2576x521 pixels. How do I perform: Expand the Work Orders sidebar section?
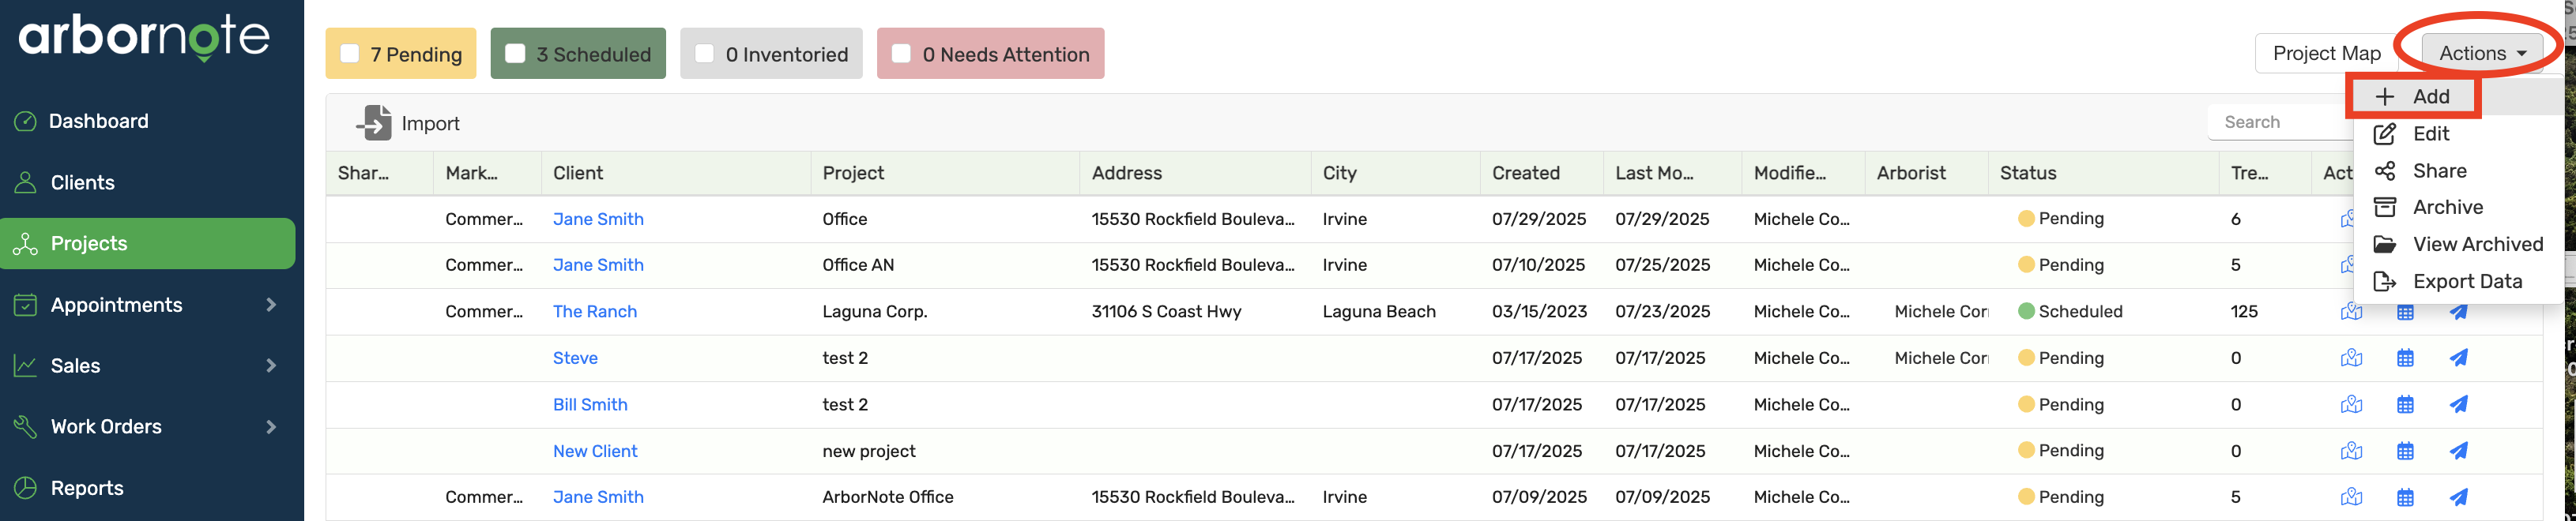coord(271,427)
